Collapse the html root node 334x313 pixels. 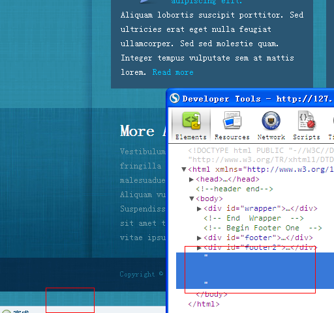184,169
